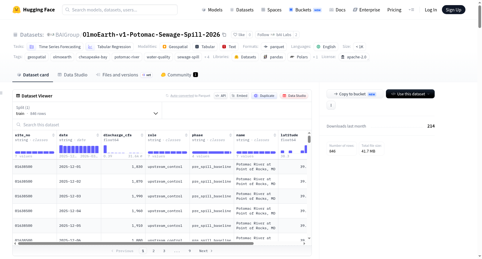The height and width of the screenshot is (259, 482).
Task: Go to Next page of rows
Action: tap(206, 251)
